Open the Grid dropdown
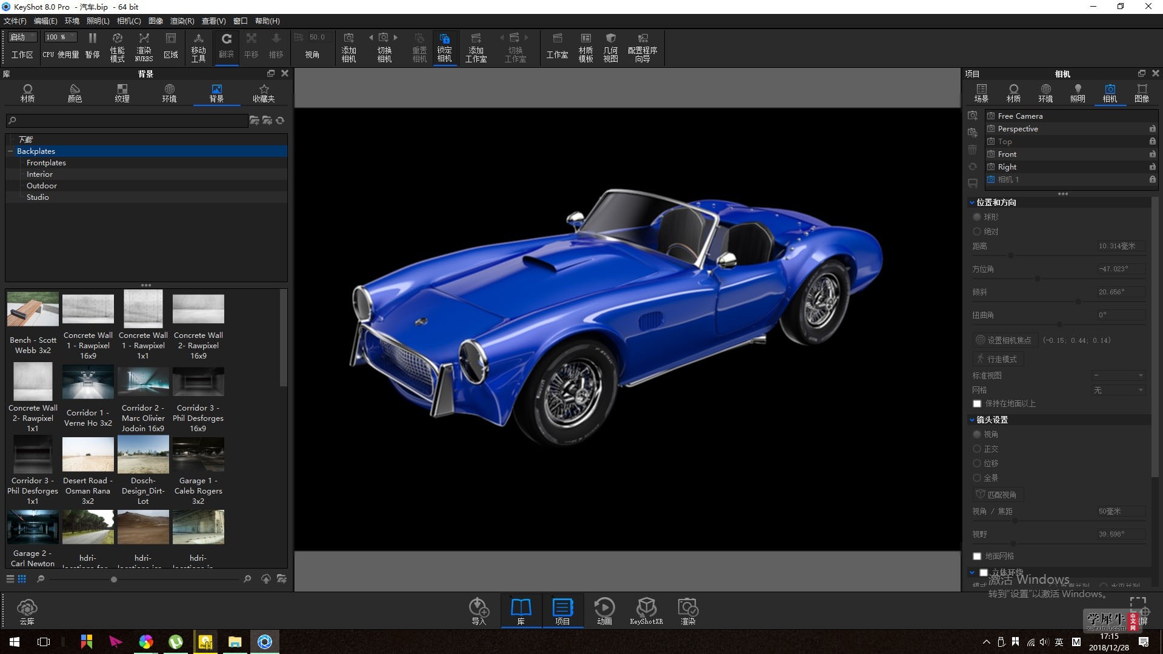 pyautogui.click(x=1119, y=390)
